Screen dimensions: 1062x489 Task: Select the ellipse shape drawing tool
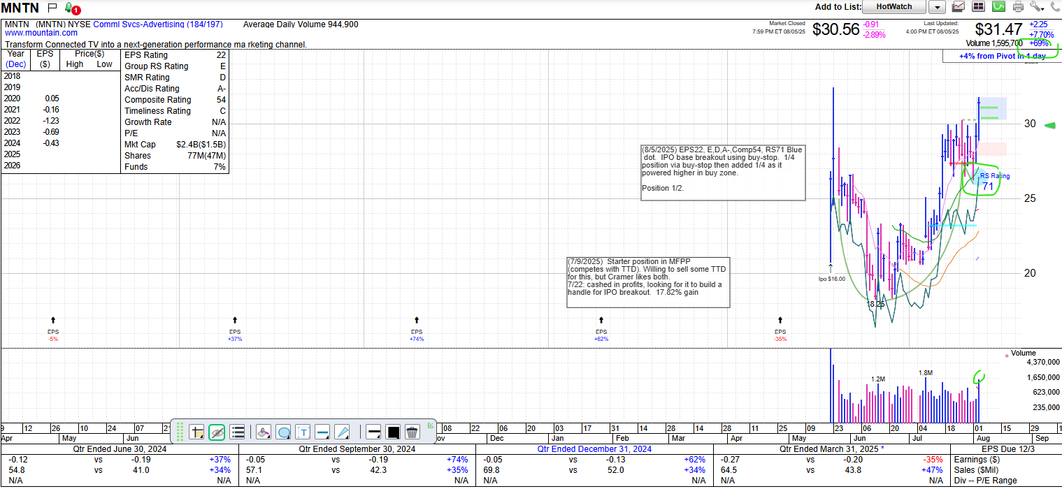284,432
